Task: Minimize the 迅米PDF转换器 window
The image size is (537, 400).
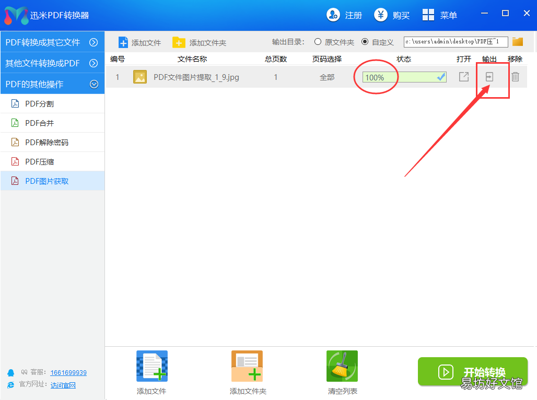Action: (x=484, y=14)
